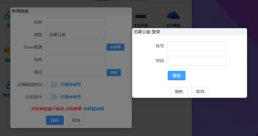
Task: Focus the 密码 input field
Action: click(197, 61)
